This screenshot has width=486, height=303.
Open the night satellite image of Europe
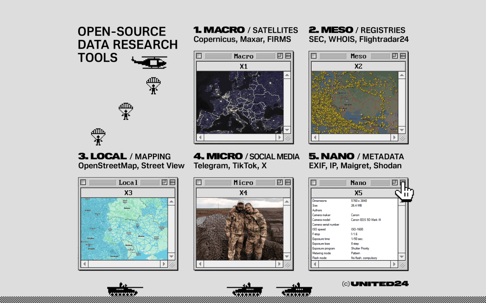pos(240,102)
